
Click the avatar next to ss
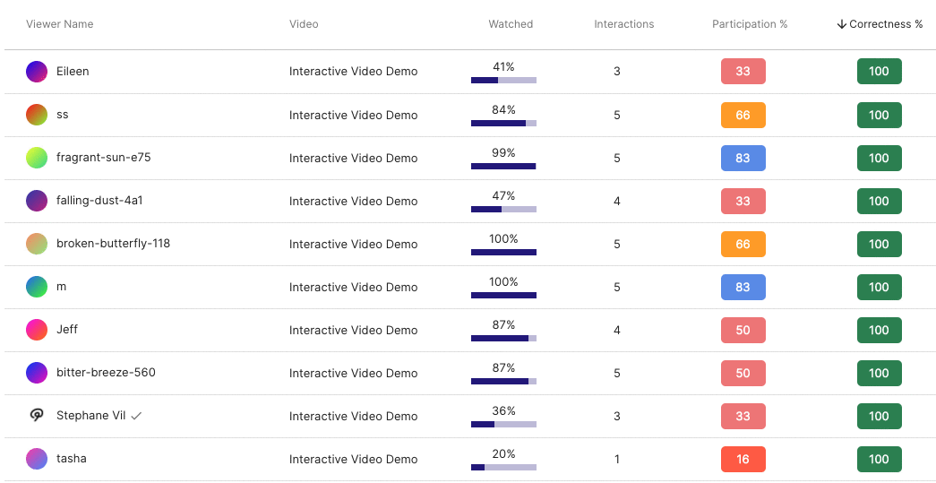pyautogui.click(x=37, y=115)
